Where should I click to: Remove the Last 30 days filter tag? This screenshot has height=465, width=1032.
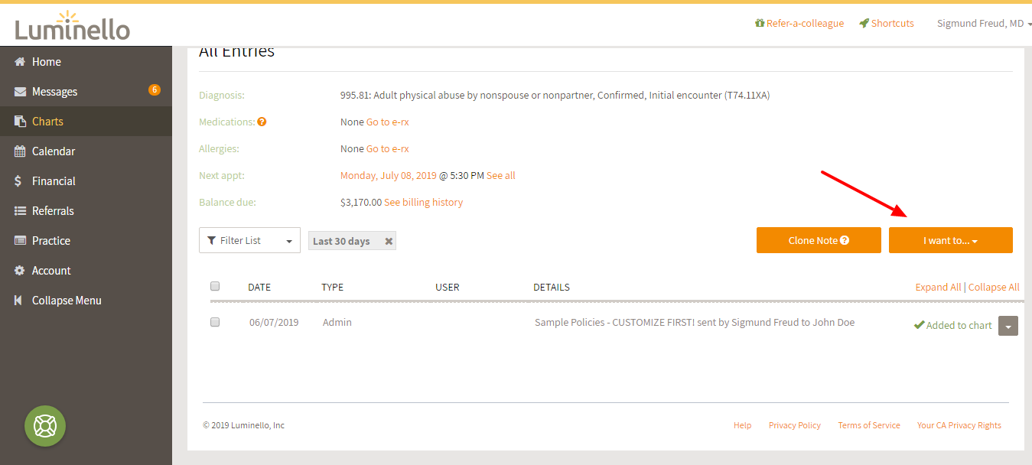coord(389,241)
